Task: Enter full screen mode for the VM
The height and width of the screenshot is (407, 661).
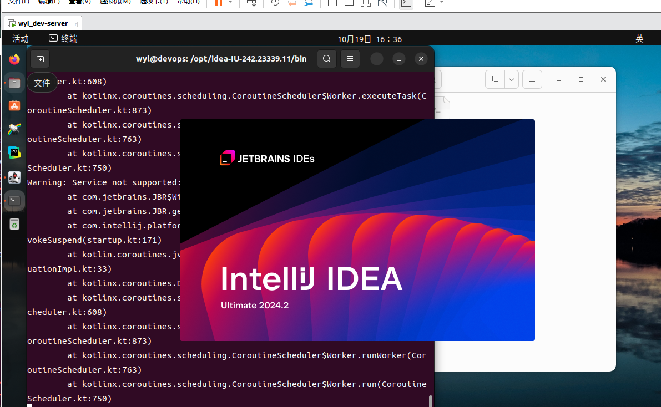Action: click(430, 3)
